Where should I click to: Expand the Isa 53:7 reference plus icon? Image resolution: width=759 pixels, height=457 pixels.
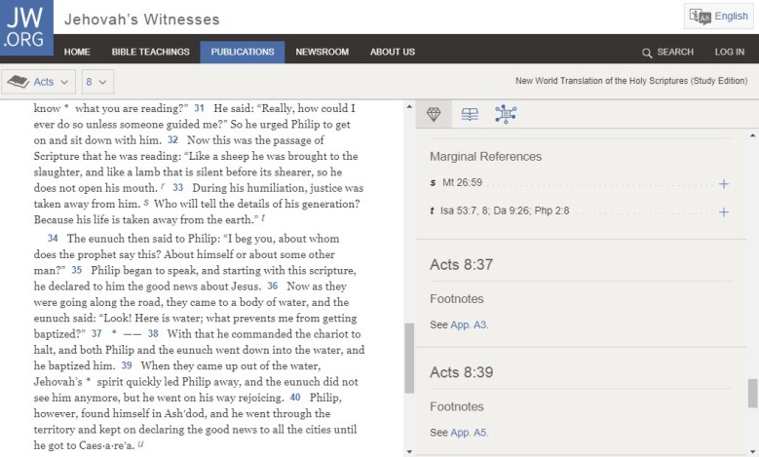tap(723, 211)
